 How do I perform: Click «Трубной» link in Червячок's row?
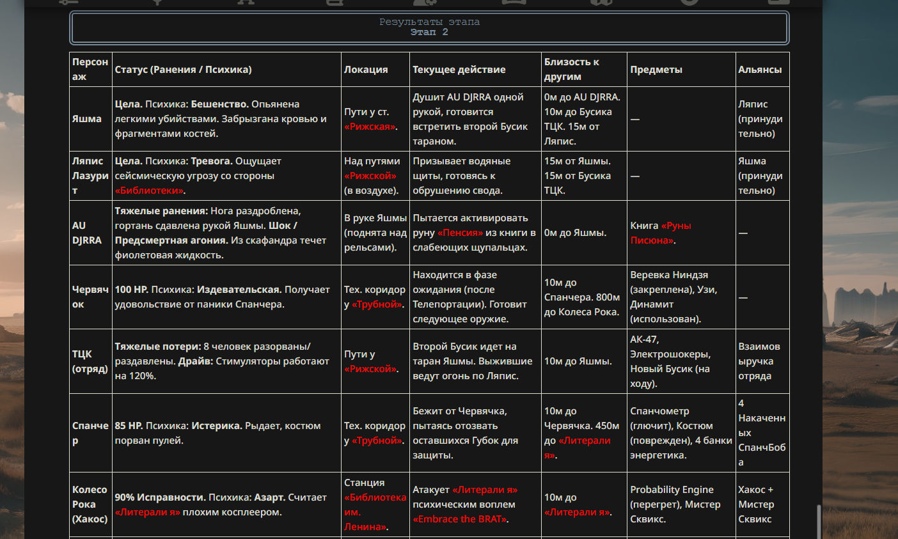pyautogui.click(x=377, y=304)
